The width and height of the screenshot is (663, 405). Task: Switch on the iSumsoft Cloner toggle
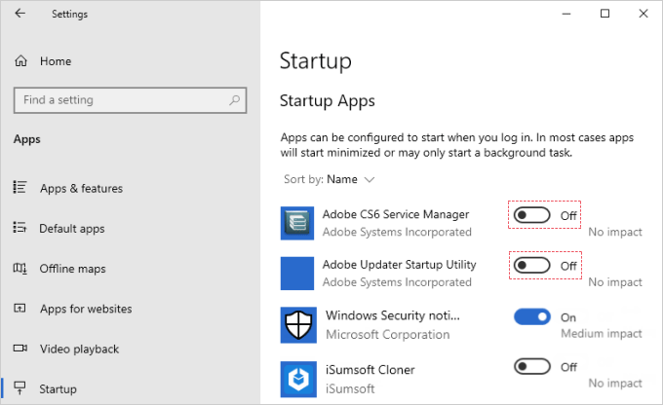[532, 367]
